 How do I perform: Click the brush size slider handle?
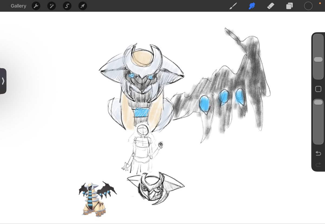click(x=318, y=59)
